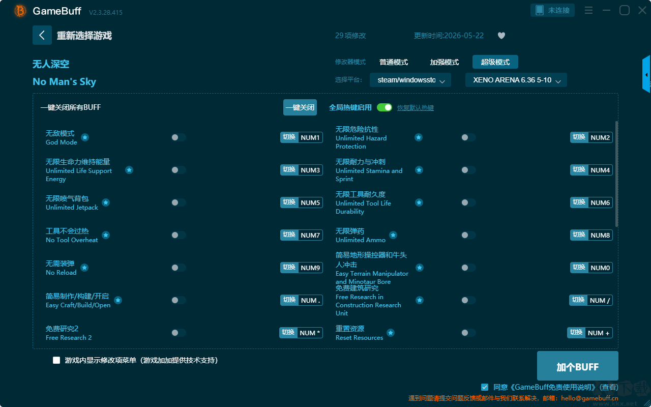Click 重新选择游戏 to reselect game
This screenshot has width=651, height=407.
84,36
